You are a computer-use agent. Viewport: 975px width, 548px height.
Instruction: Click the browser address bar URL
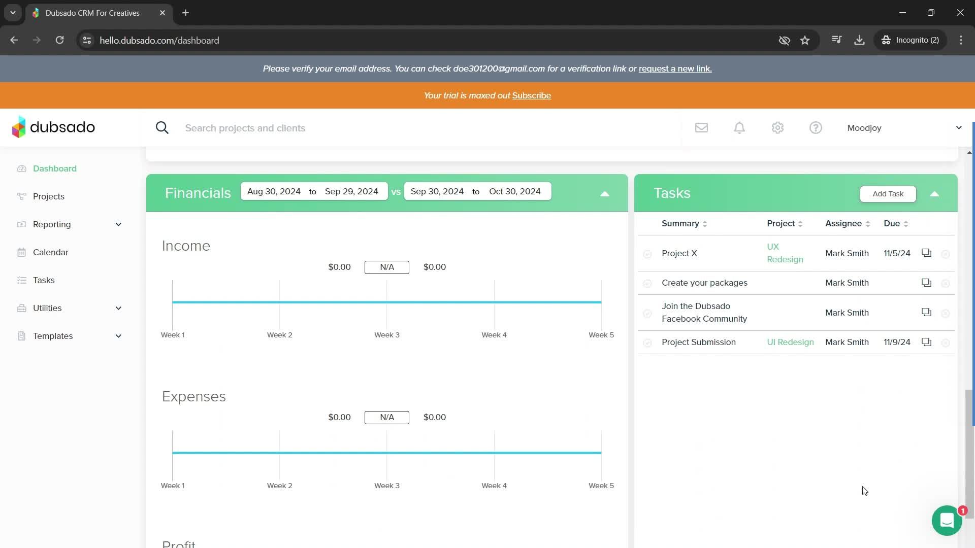(159, 40)
